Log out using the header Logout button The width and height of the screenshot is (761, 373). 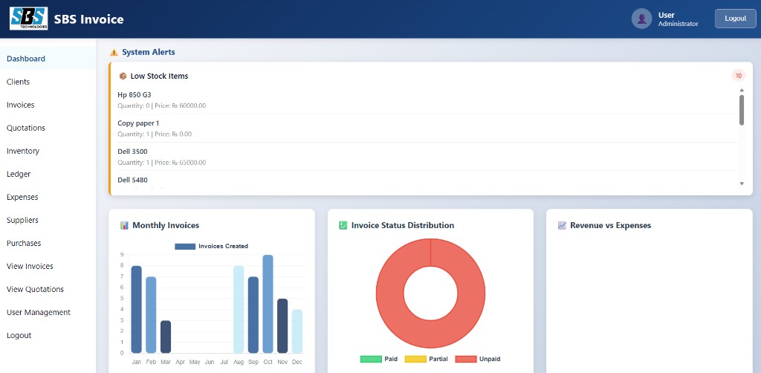click(x=735, y=19)
